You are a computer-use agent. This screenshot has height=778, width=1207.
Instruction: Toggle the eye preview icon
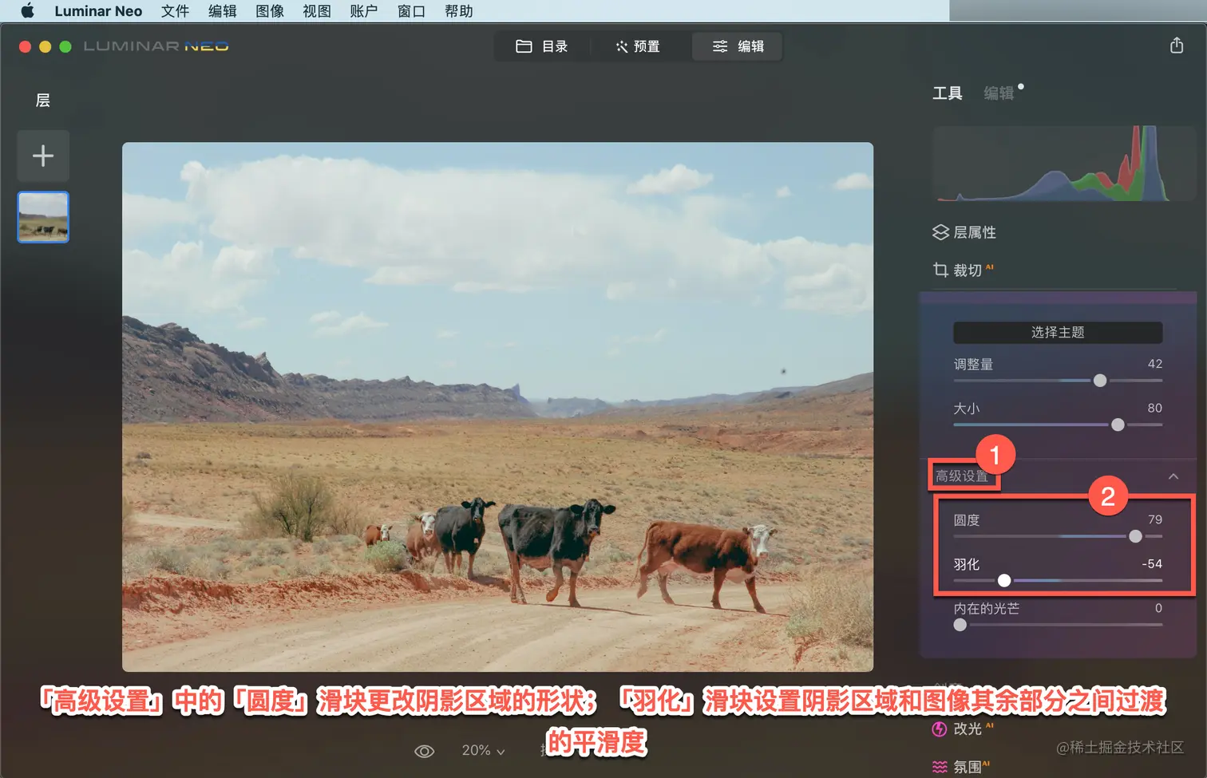tap(425, 751)
